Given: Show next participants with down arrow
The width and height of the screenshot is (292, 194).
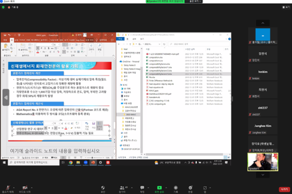Looking at the screenshot, I should click(x=263, y=175).
